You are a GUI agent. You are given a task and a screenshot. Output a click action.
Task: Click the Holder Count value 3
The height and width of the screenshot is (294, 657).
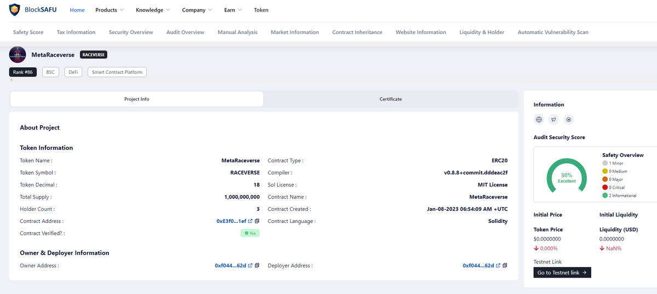258,209
